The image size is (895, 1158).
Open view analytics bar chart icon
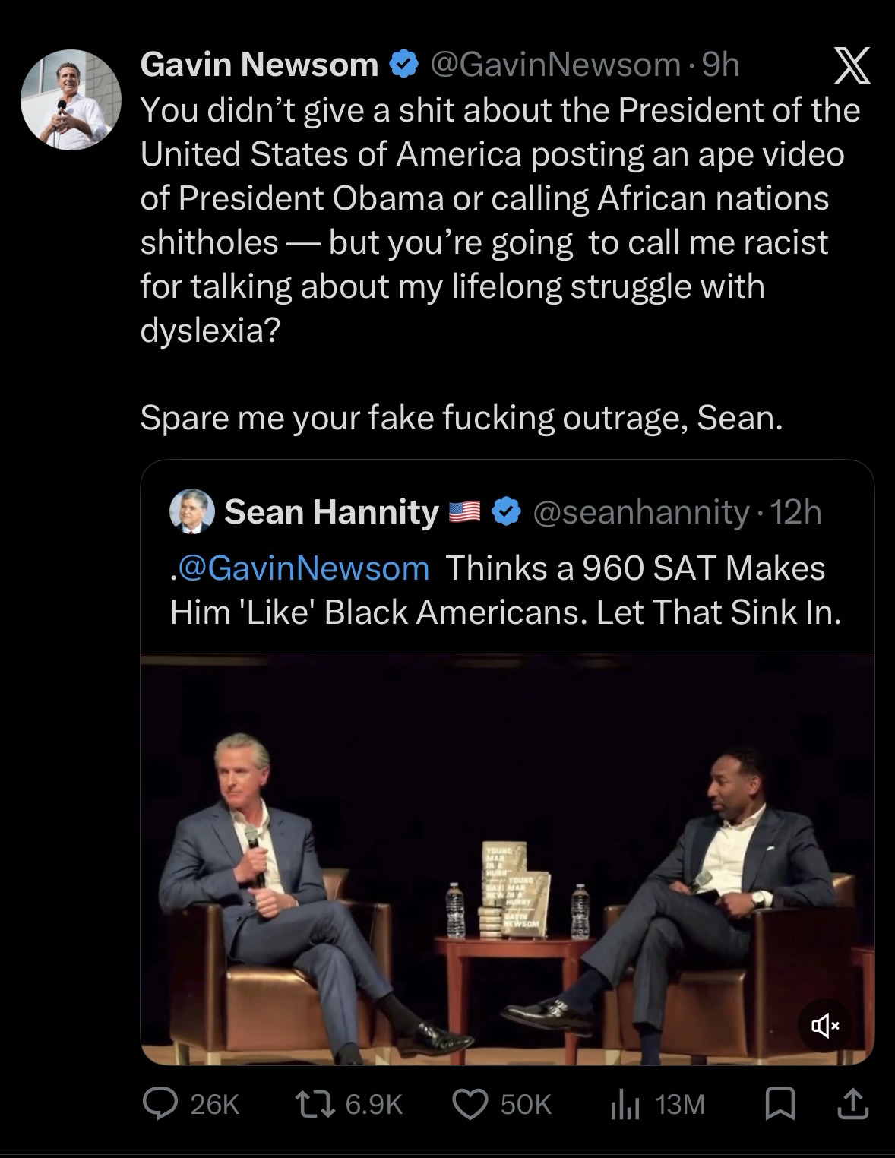(x=625, y=1103)
